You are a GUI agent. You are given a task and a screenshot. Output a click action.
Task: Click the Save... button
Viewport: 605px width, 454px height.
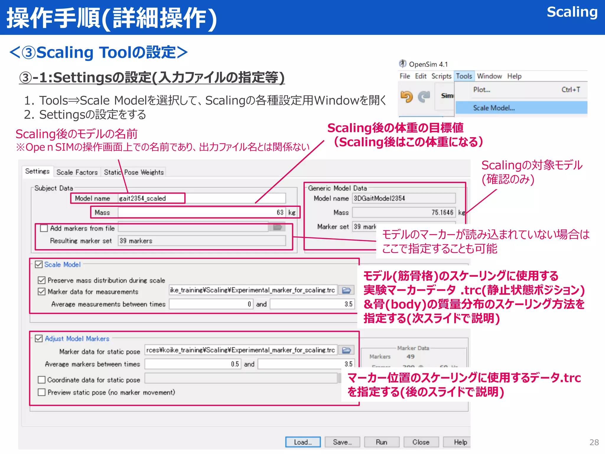tap(342, 442)
